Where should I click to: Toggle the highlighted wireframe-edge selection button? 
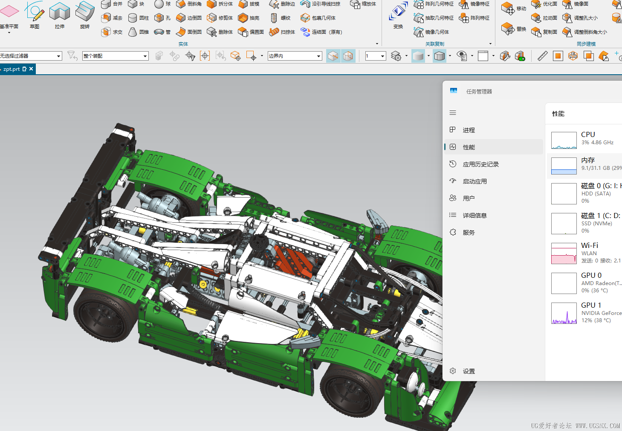pos(348,56)
